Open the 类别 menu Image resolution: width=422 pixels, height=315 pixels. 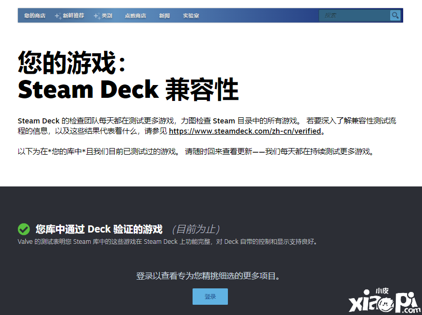point(107,15)
